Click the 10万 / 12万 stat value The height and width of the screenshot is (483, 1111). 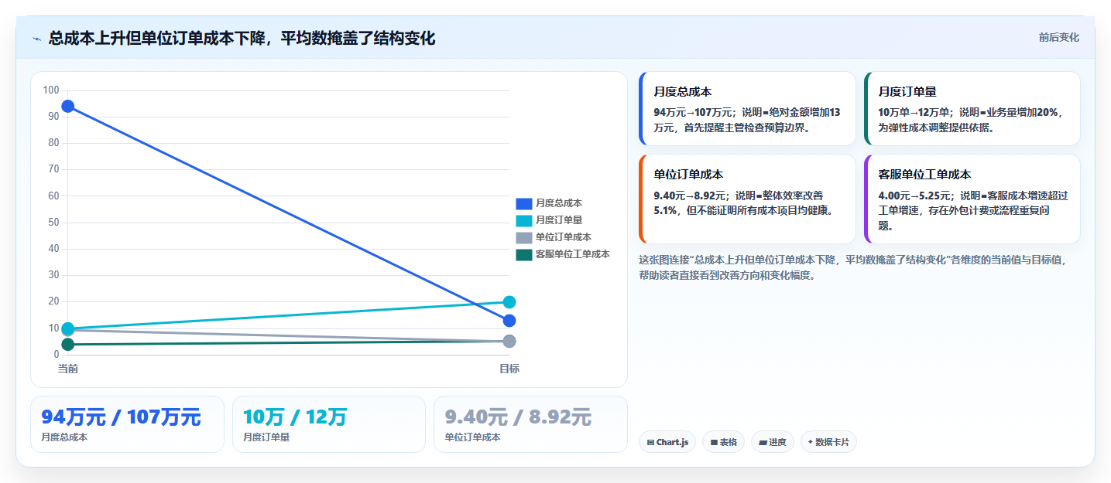(295, 417)
